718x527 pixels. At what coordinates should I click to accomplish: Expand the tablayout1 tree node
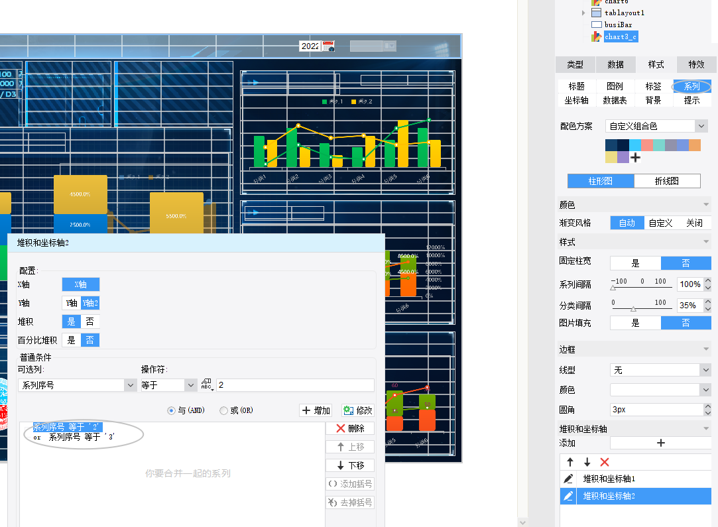(x=583, y=13)
